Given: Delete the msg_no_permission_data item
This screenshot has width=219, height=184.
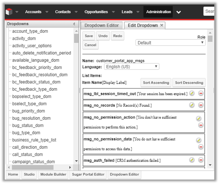Looking at the screenshot, I should click(x=201, y=147).
